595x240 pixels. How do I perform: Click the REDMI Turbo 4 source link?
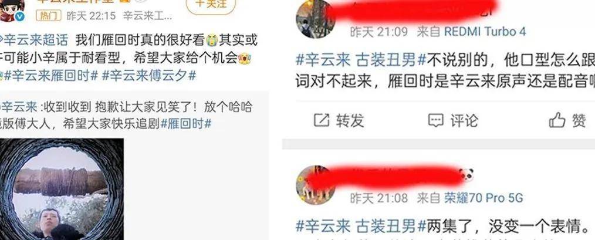pyautogui.click(x=485, y=32)
